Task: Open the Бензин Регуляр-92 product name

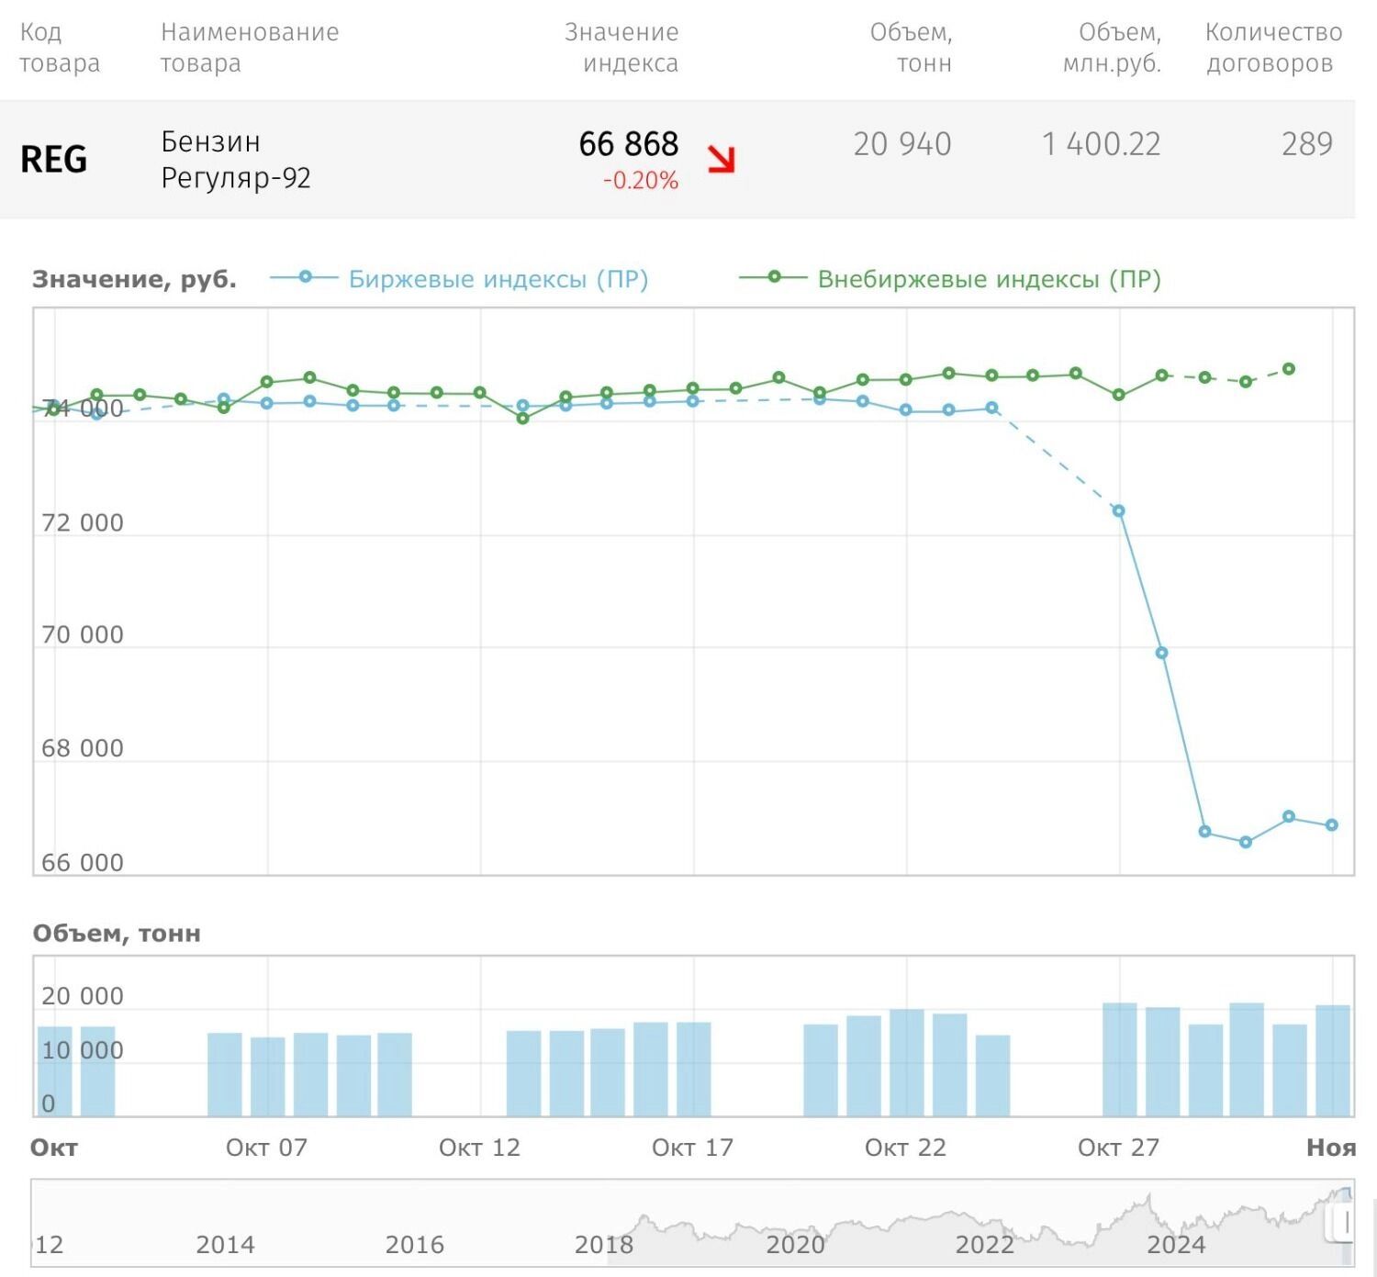Action: [x=235, y=159]
